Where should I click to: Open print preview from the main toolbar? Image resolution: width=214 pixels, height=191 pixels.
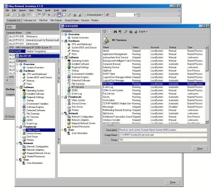(18, 15)
